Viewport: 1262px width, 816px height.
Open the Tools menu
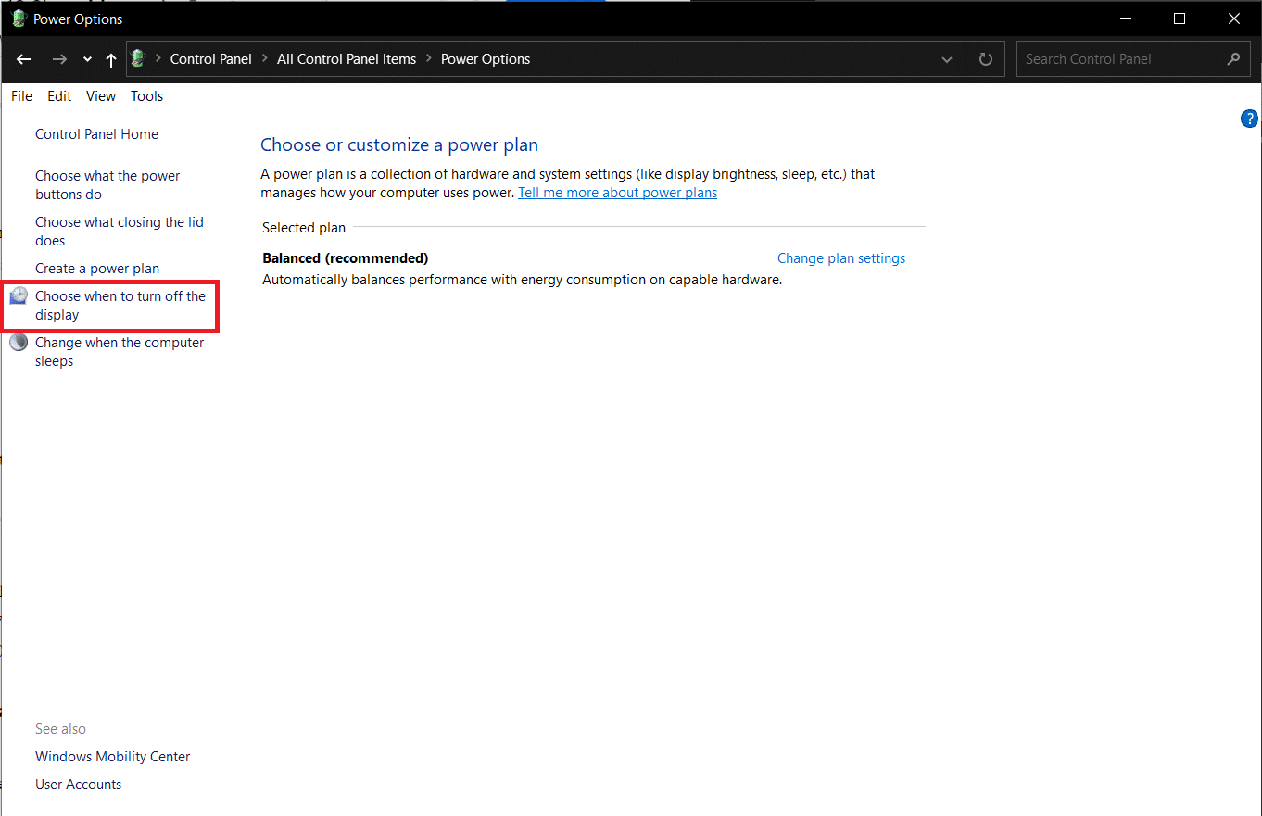point(146,96)
